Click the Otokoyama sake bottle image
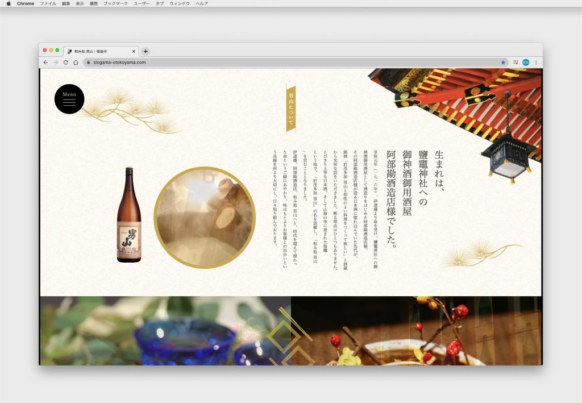The image size is (582, 403). 129,215
